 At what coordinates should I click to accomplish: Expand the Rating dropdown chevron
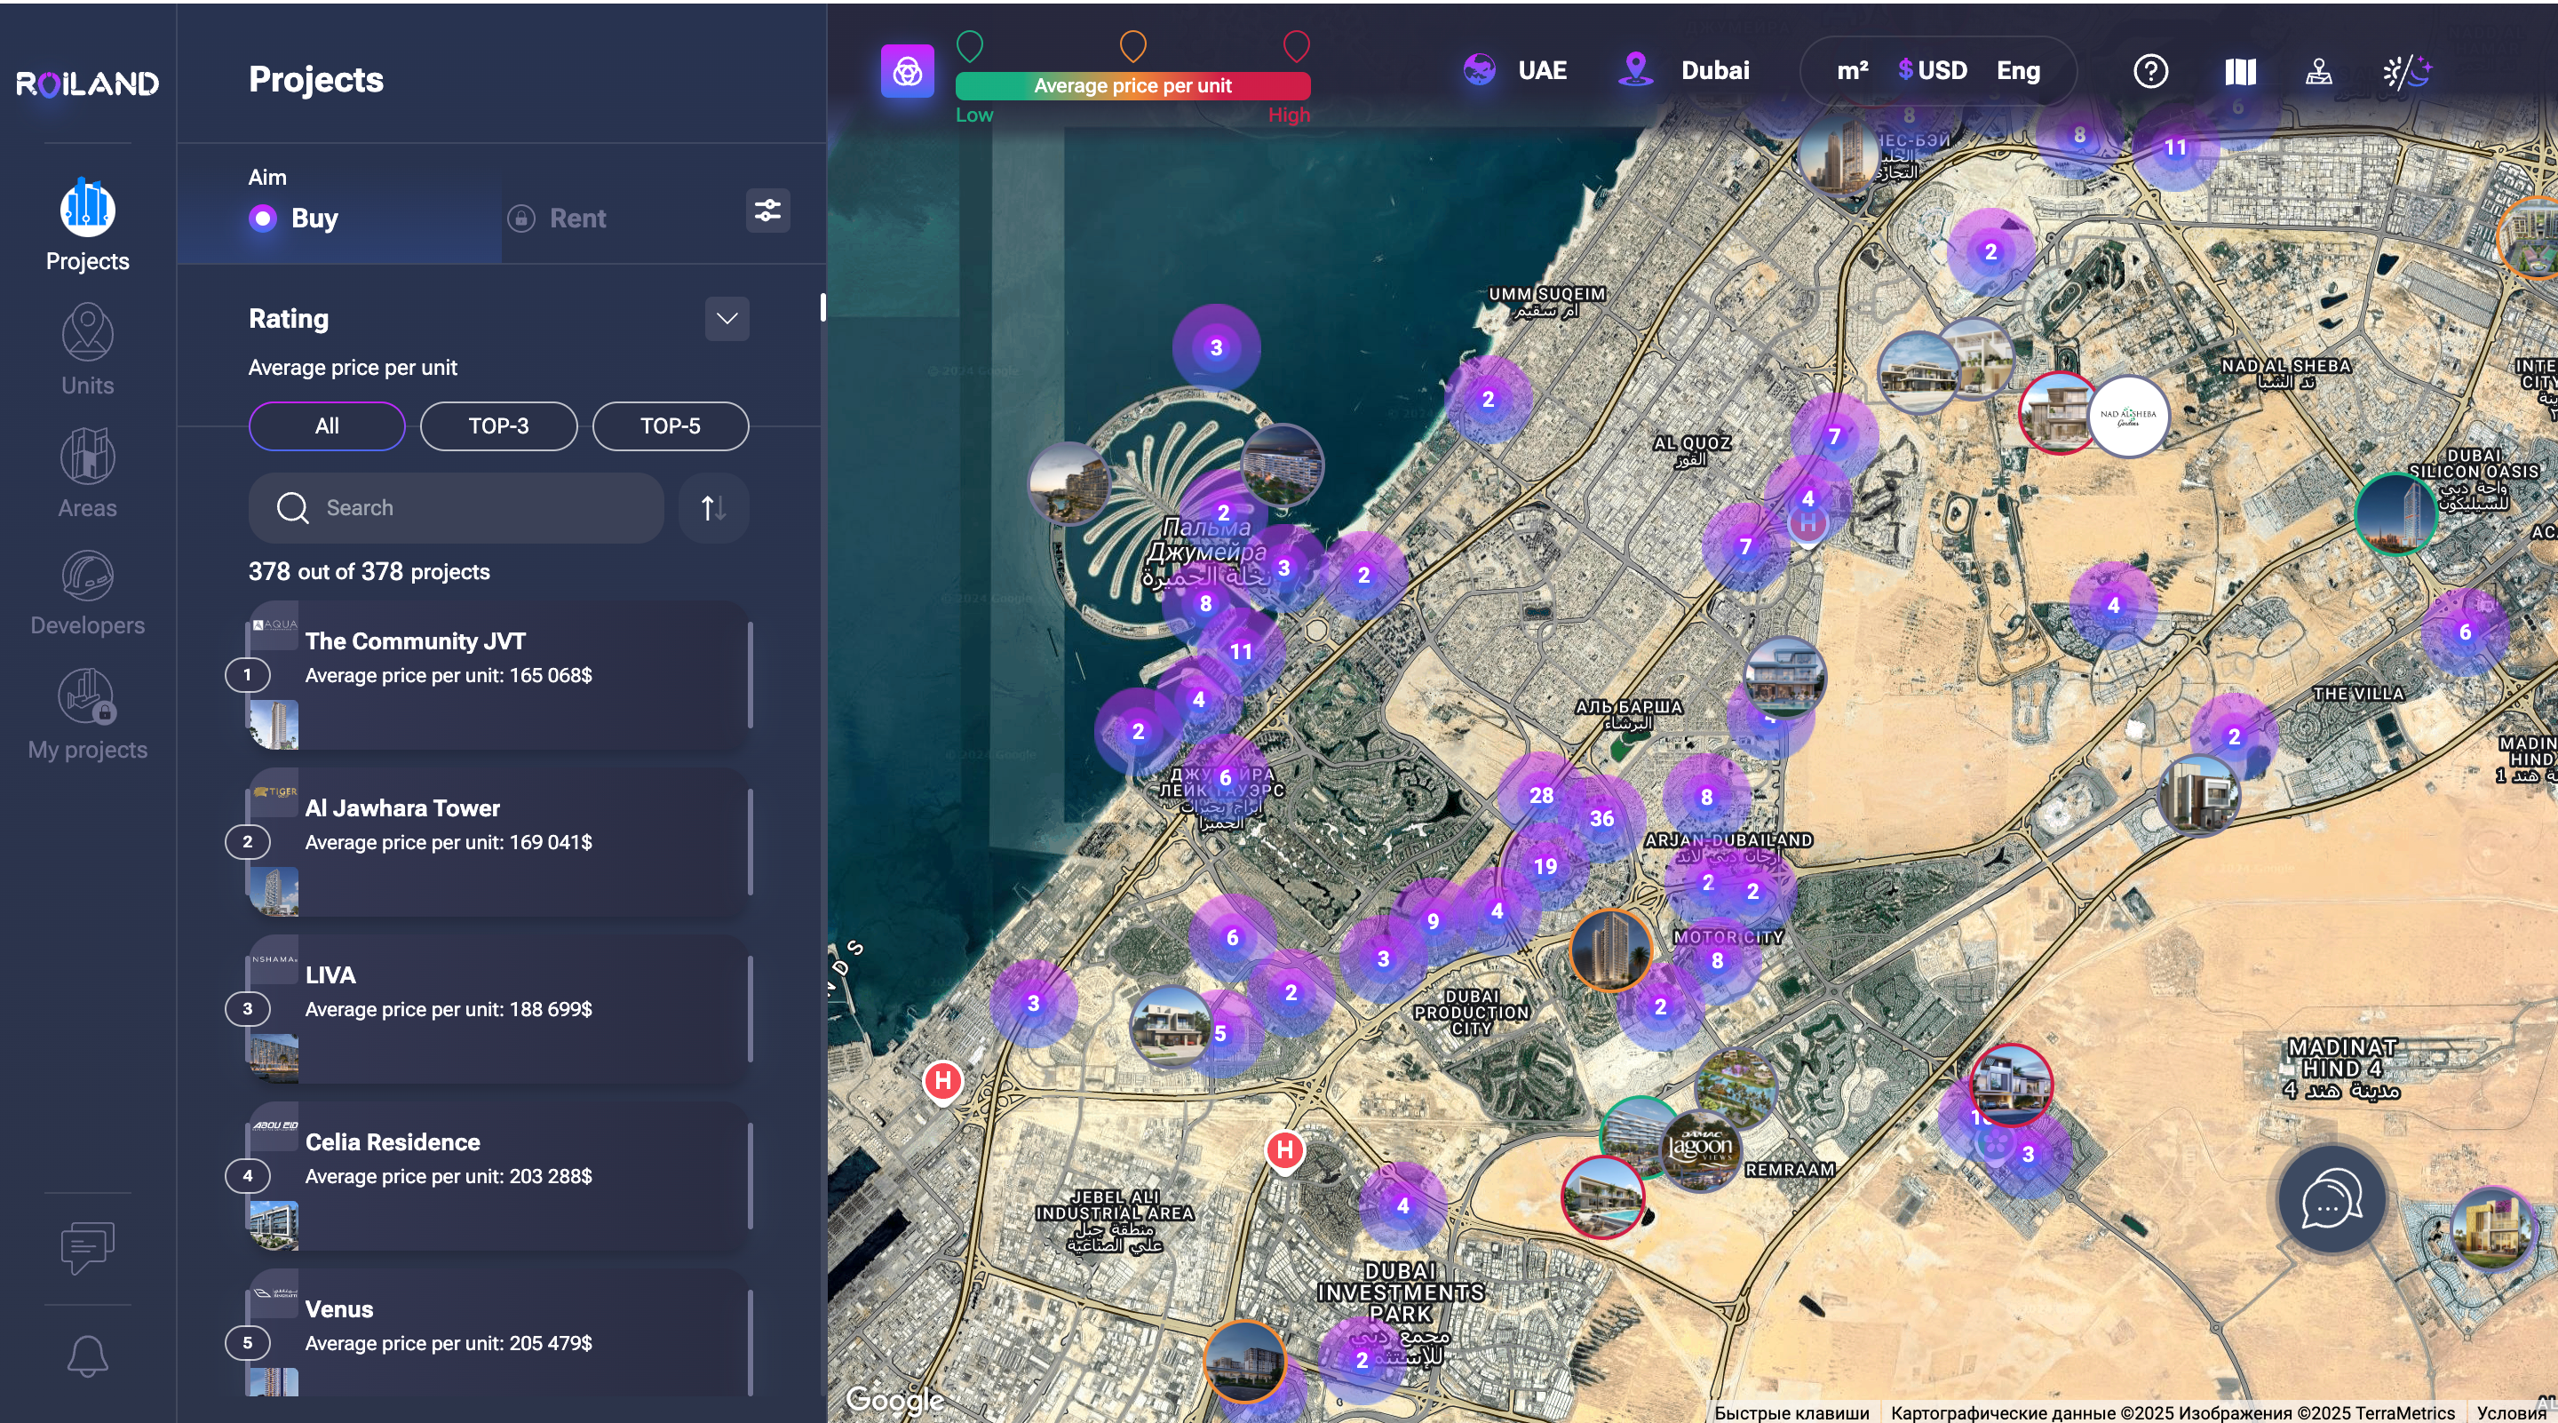[727, 319]
